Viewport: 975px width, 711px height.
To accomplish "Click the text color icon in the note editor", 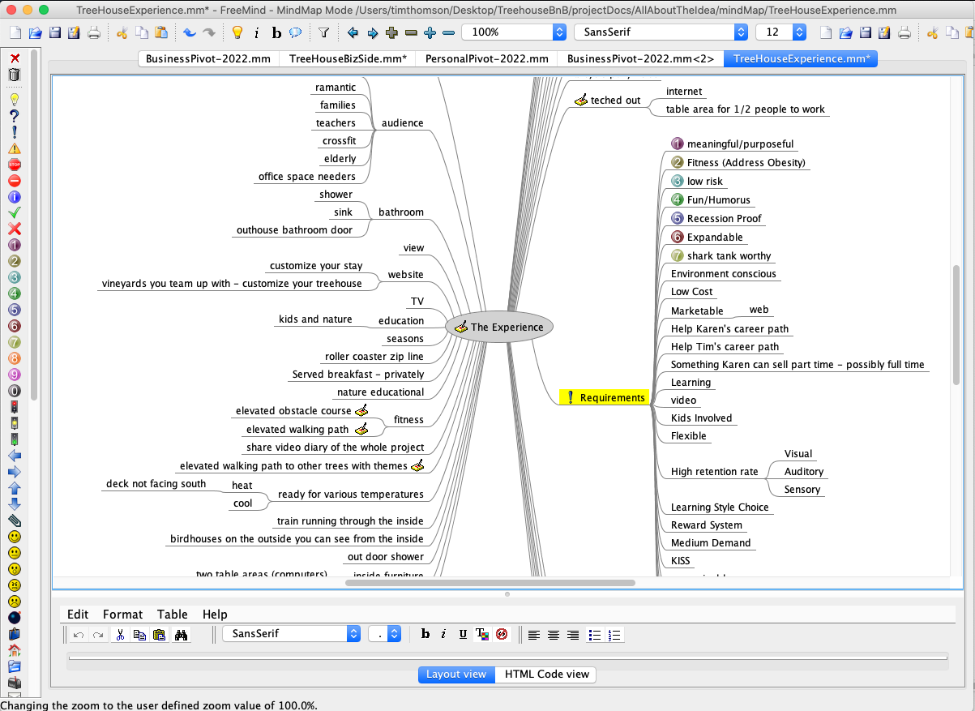I will 481,635.
